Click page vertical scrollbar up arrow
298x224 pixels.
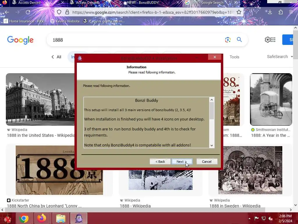[x=295, y=28]
